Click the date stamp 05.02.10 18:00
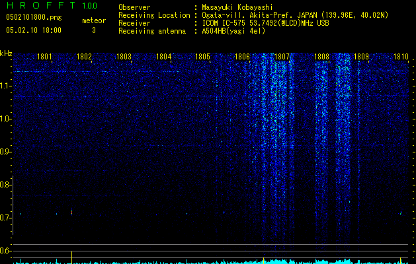 pyautogui.click(x=34, y=30)
